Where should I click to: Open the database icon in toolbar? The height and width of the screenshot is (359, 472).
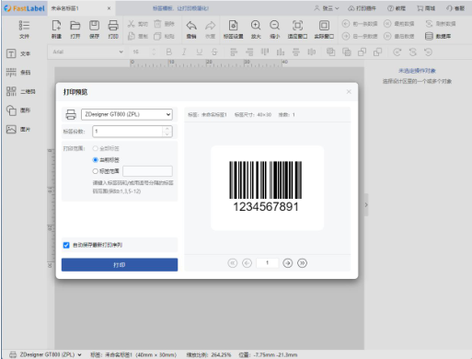[429, 36]
